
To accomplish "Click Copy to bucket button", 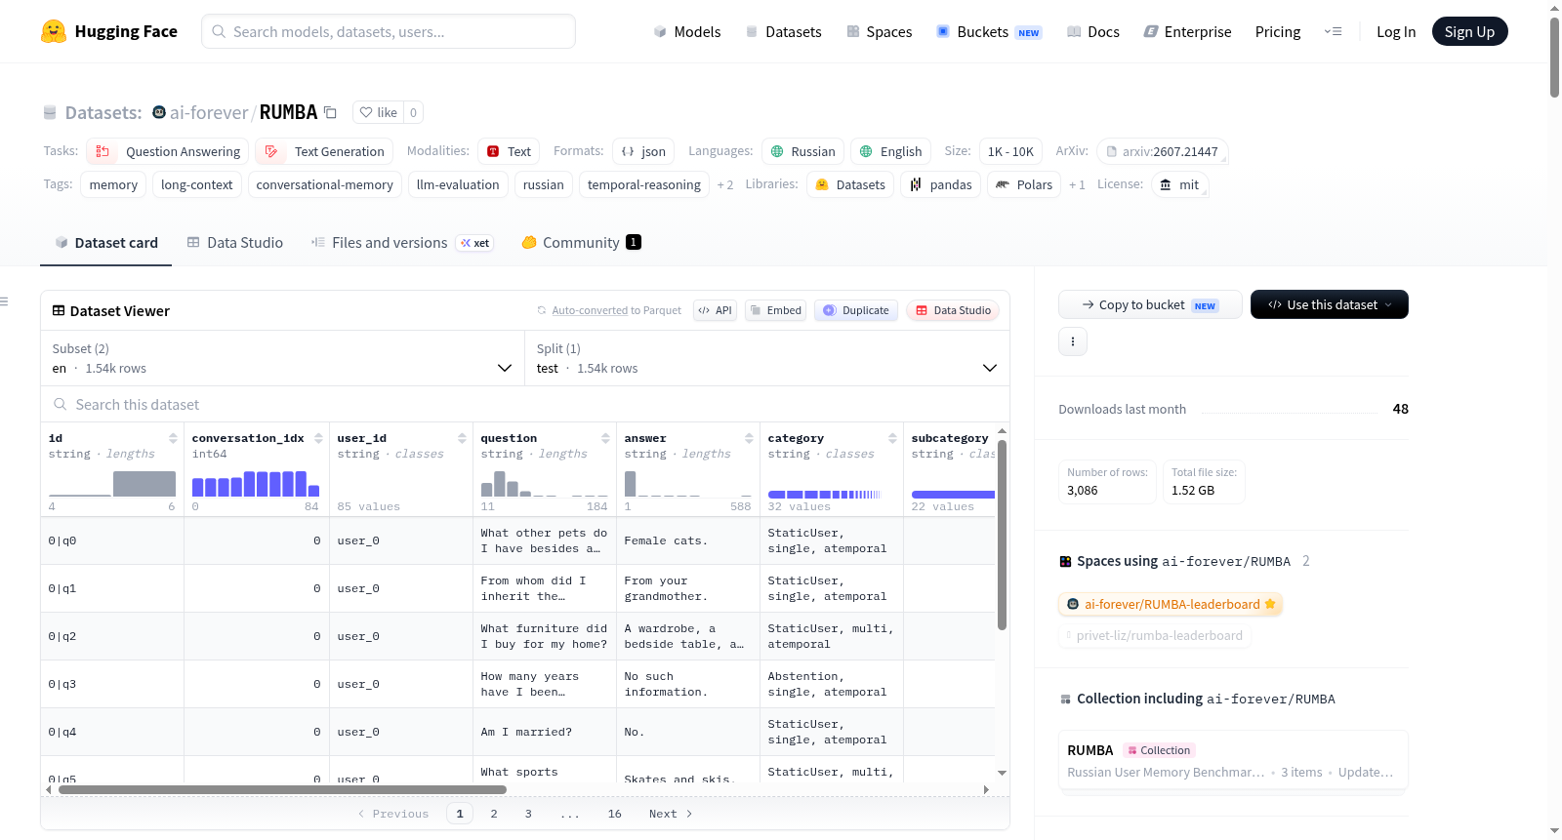I will click(1150, 304).
